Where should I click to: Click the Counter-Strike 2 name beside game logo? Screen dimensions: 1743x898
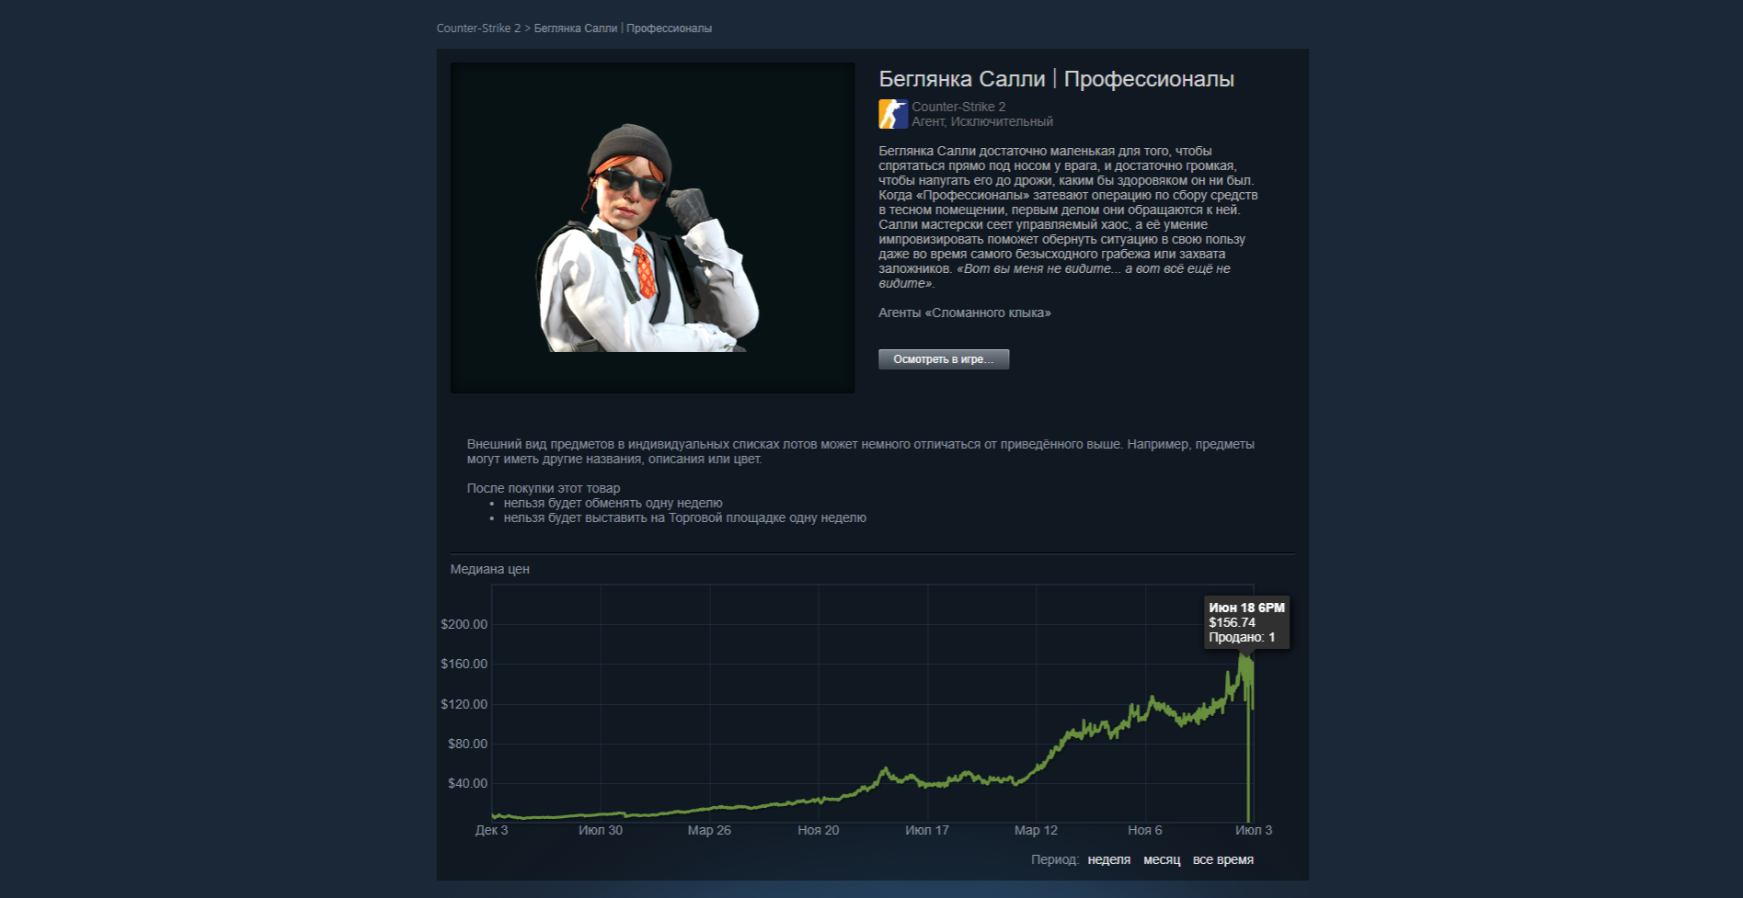(958, 107)
